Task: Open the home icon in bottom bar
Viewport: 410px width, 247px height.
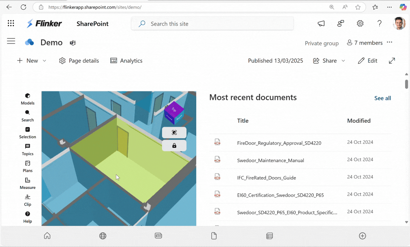Action: click(47, 236)
